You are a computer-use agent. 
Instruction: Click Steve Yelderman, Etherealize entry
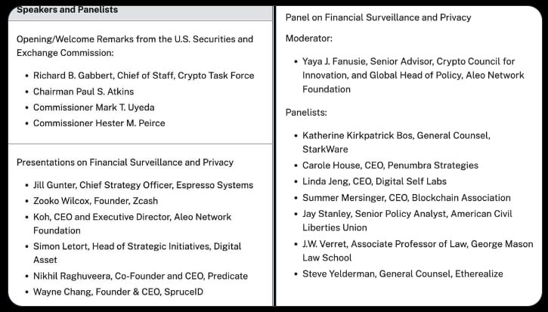click(402, 273)
